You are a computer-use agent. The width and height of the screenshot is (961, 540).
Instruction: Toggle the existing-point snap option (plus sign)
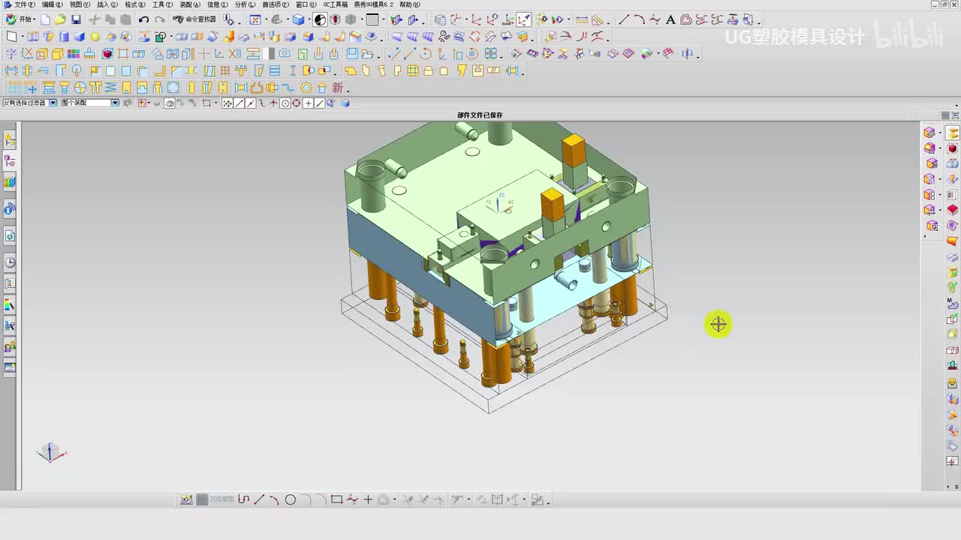308,103
